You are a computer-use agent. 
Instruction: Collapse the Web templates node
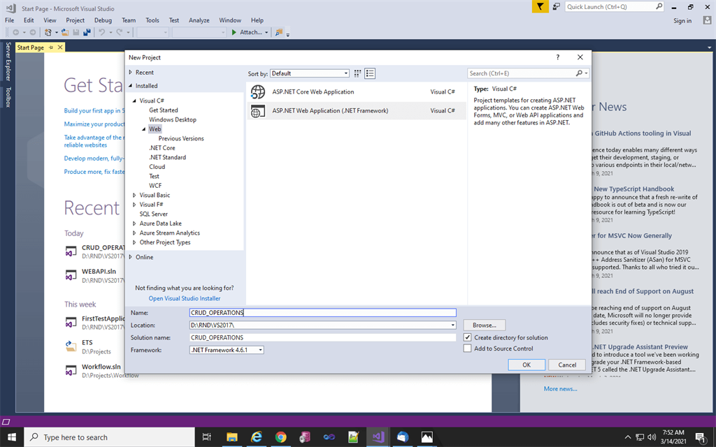pyautogui.click(x=142, y=129)
